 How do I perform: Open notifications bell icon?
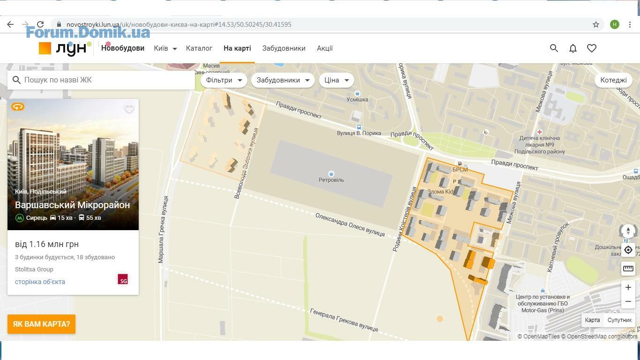coord(573,48)
